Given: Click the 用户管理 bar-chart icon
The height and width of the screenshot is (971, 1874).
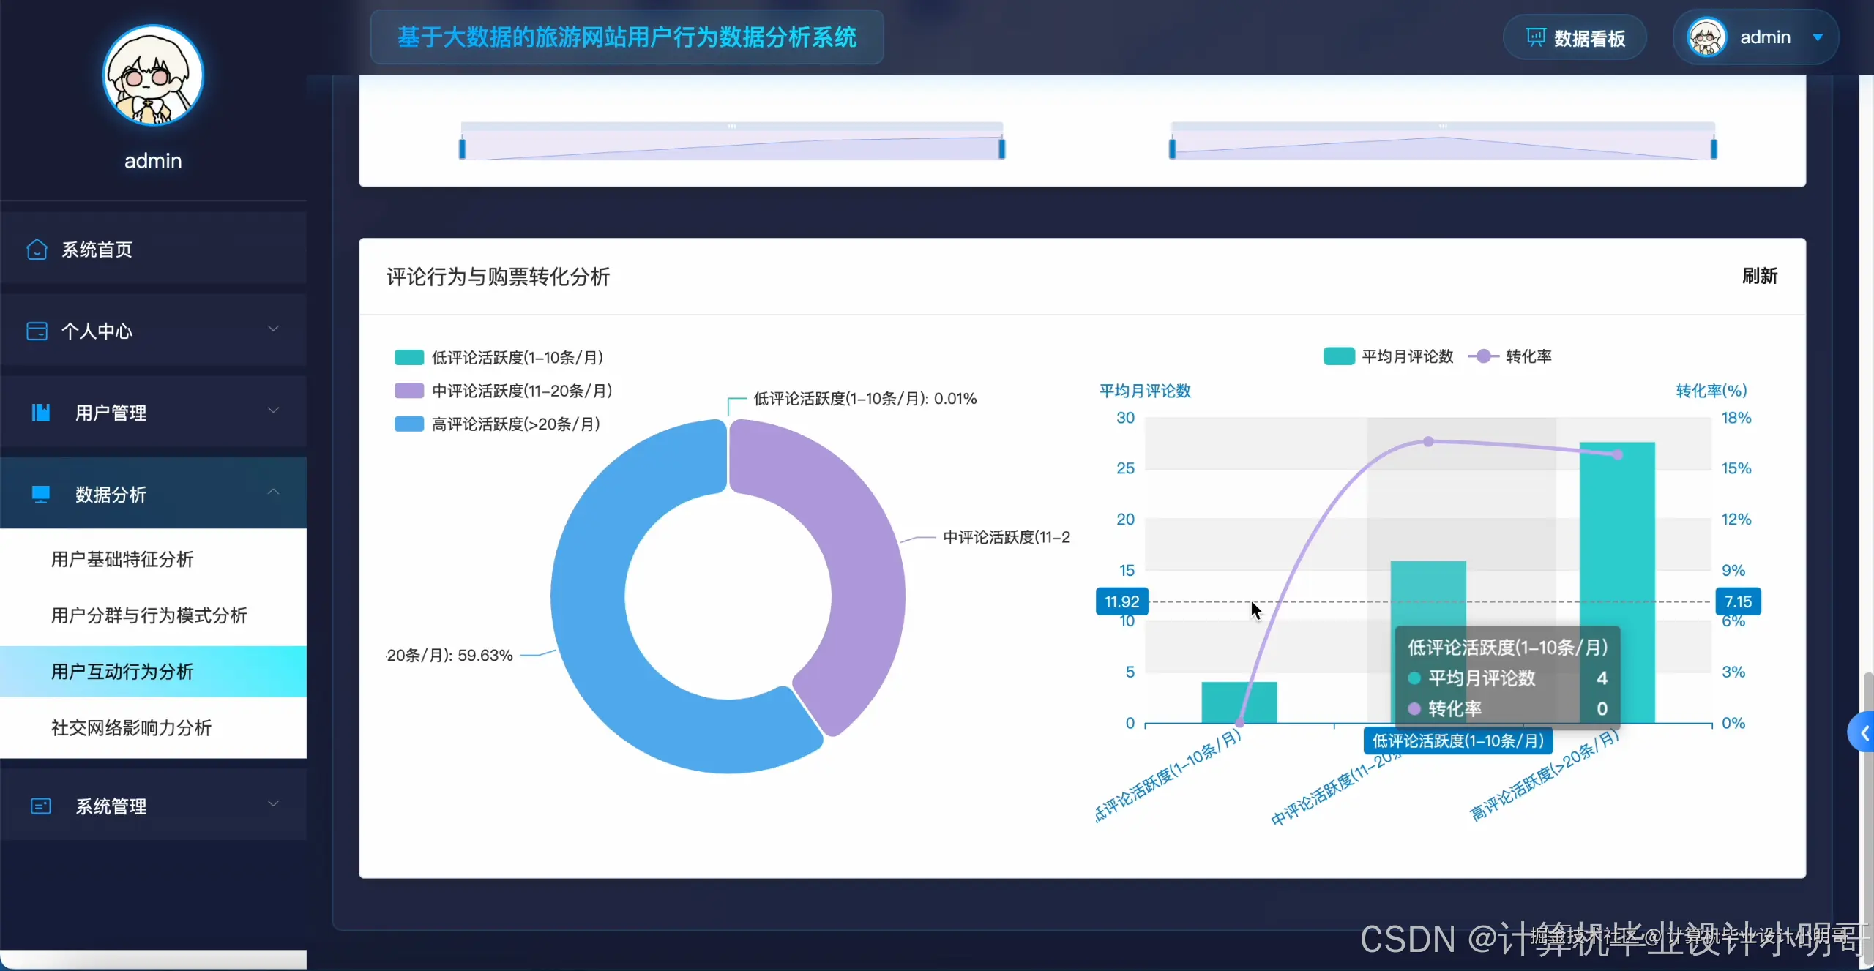Looking at the screenshot, I should point(40,412).
